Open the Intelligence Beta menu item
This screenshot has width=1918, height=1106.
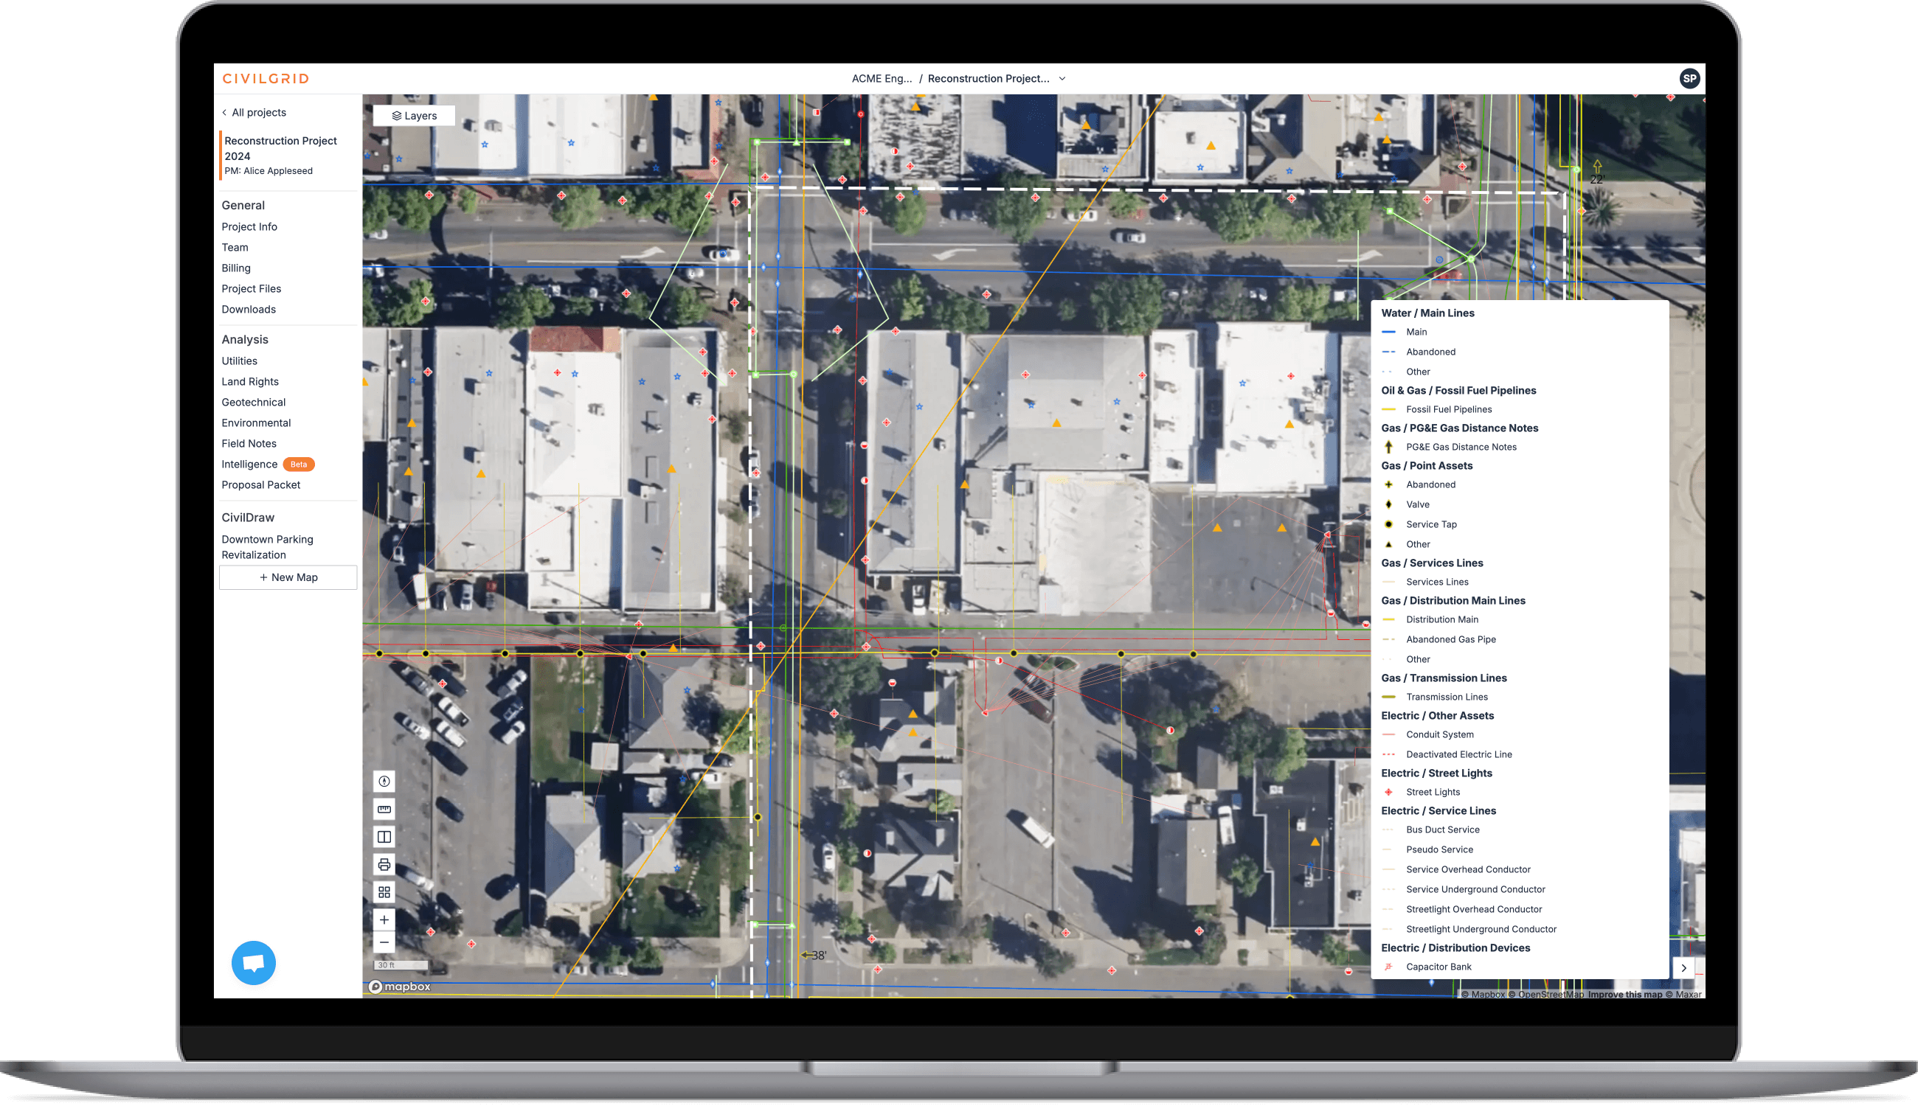(249, 464)
